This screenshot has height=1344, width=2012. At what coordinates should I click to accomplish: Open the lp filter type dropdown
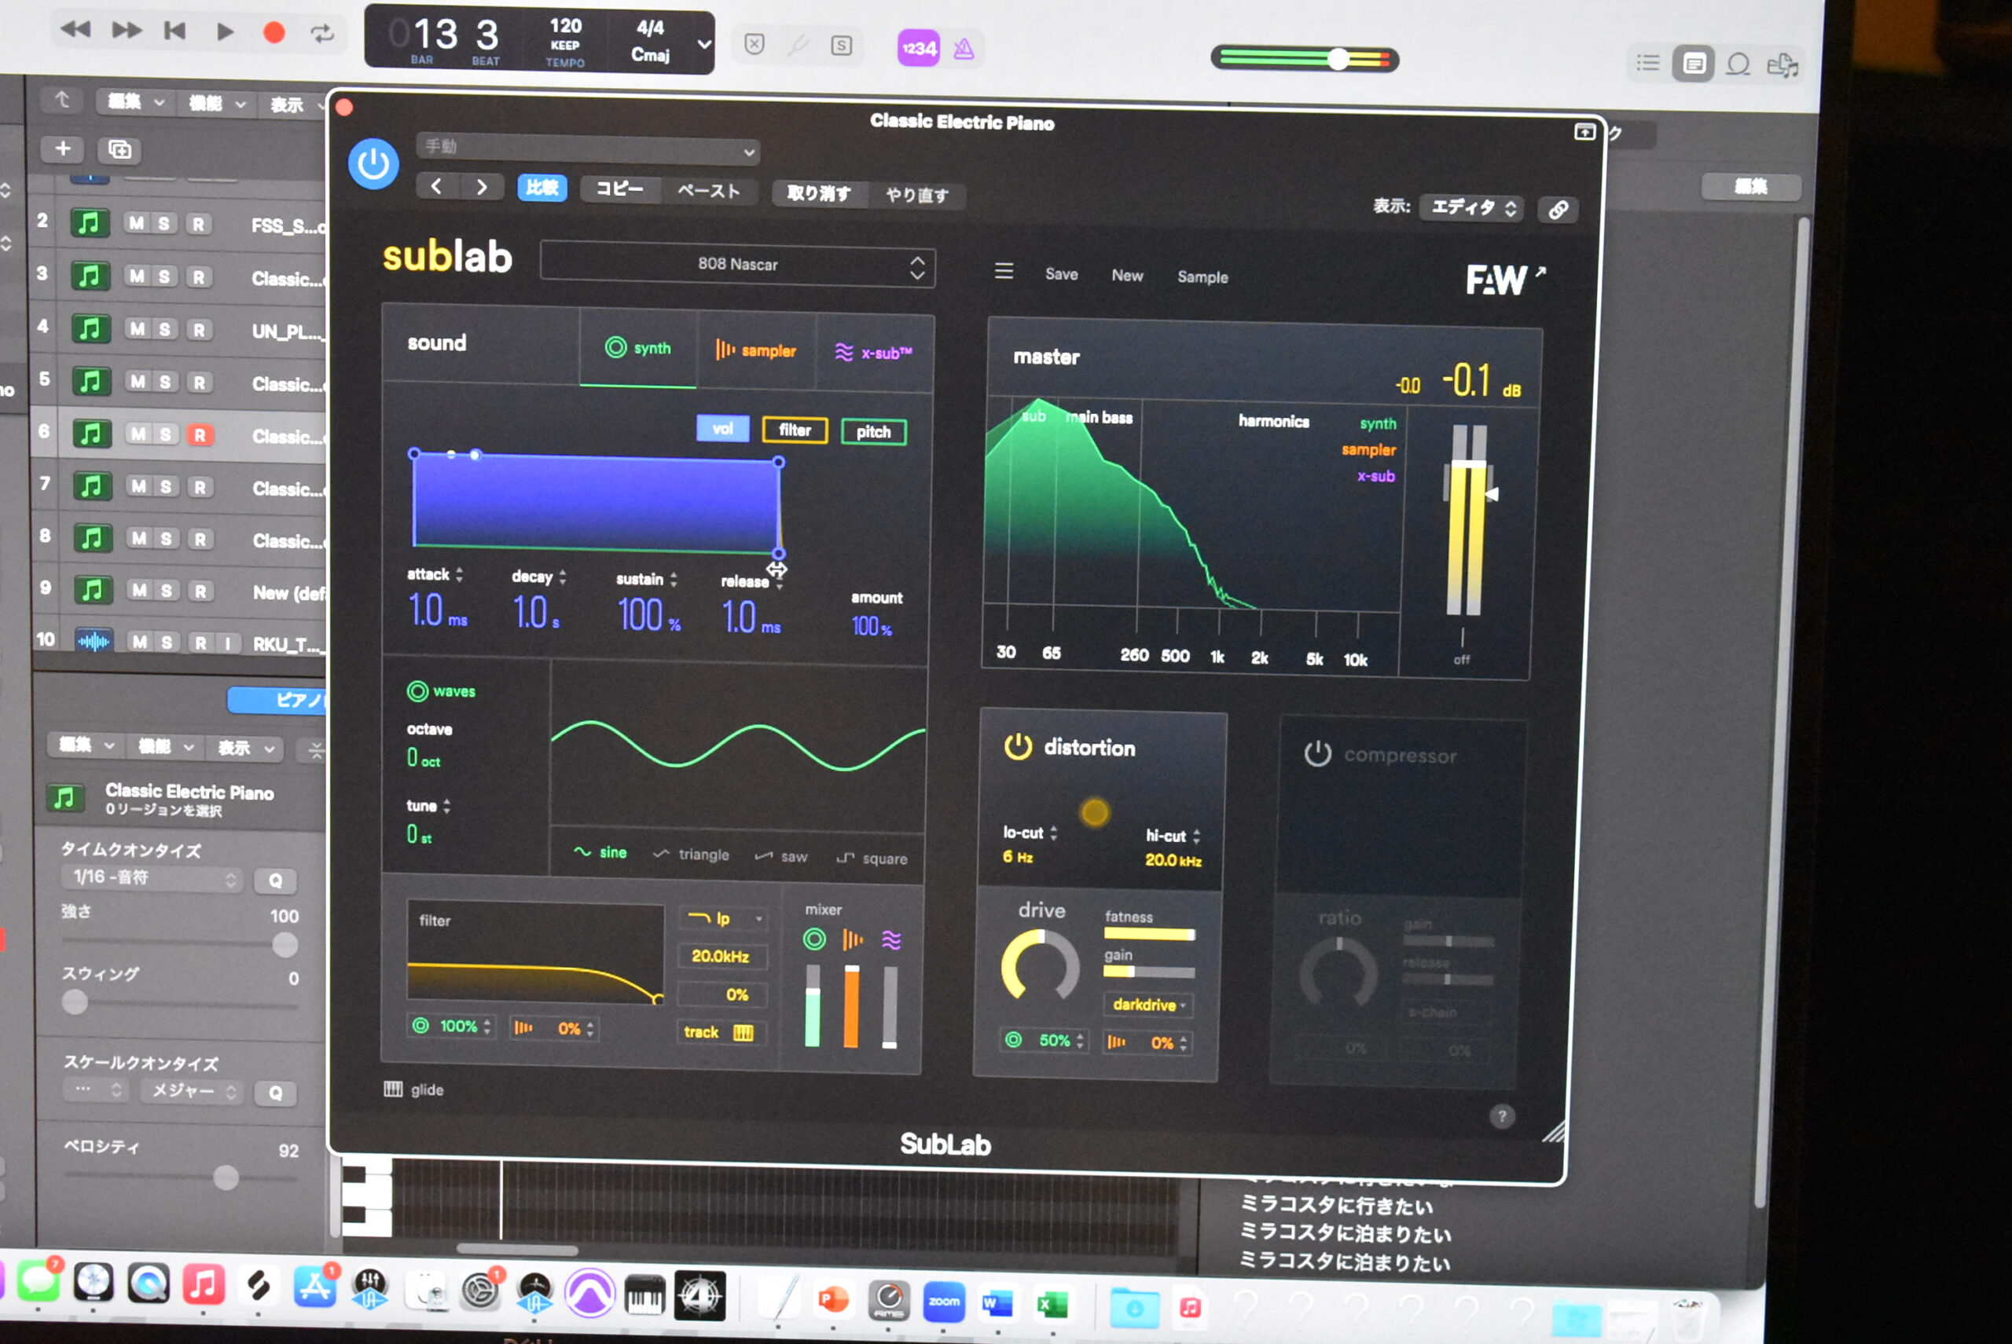pos(724,919)
